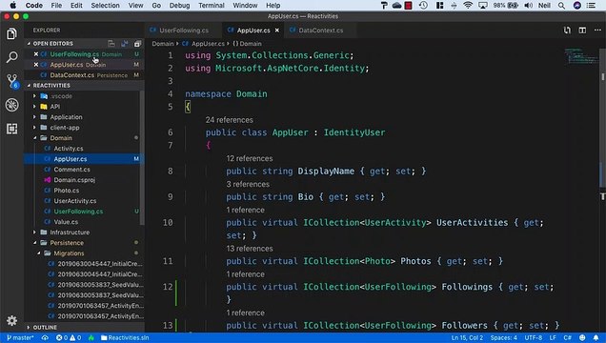Change end of line sequence LF
The height and width of the screenshot is (343, 606).
(553, 337)
